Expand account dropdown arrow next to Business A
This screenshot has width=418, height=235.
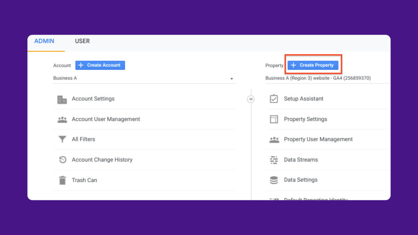(x=231, y=79)
